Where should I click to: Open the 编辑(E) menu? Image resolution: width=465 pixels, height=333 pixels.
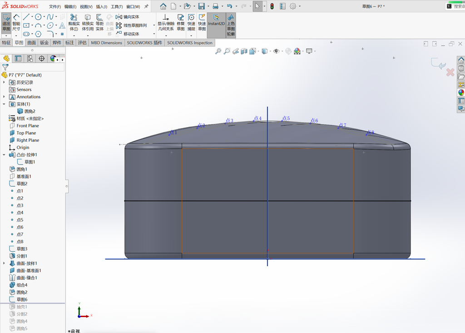(x=70, y=6)
